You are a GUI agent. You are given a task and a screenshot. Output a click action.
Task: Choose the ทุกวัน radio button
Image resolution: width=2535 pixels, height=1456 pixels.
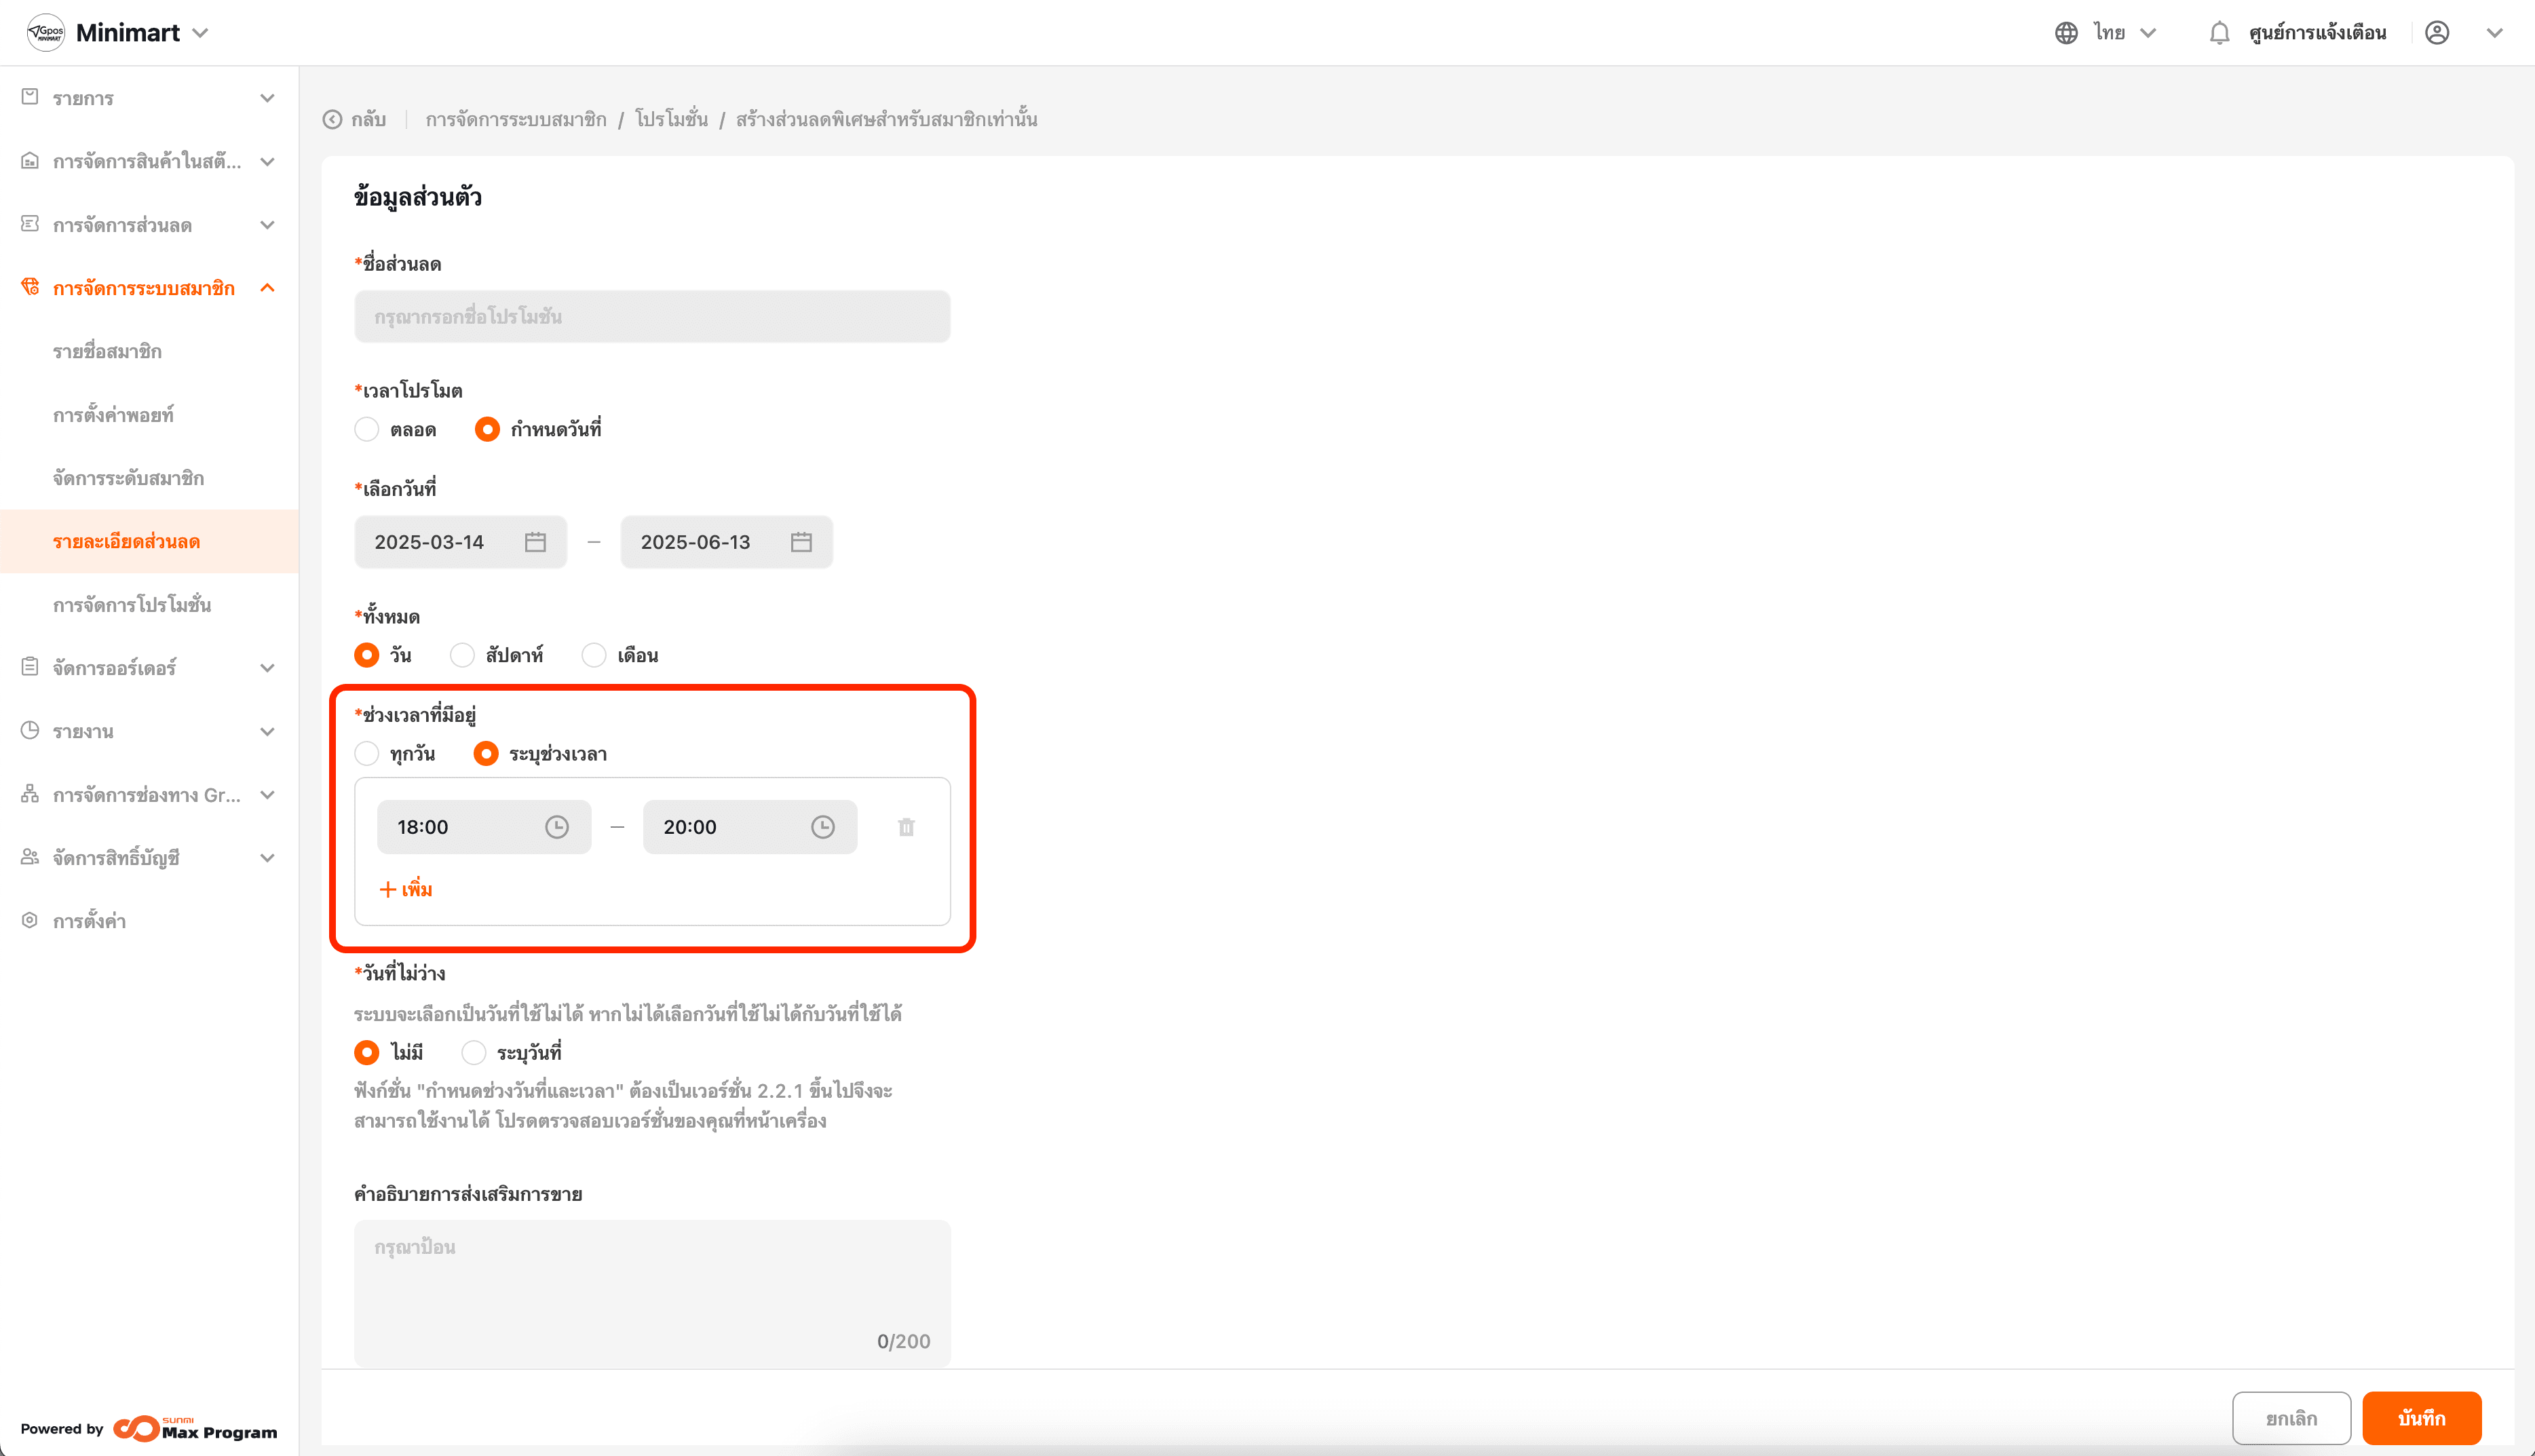click(367, 754)
